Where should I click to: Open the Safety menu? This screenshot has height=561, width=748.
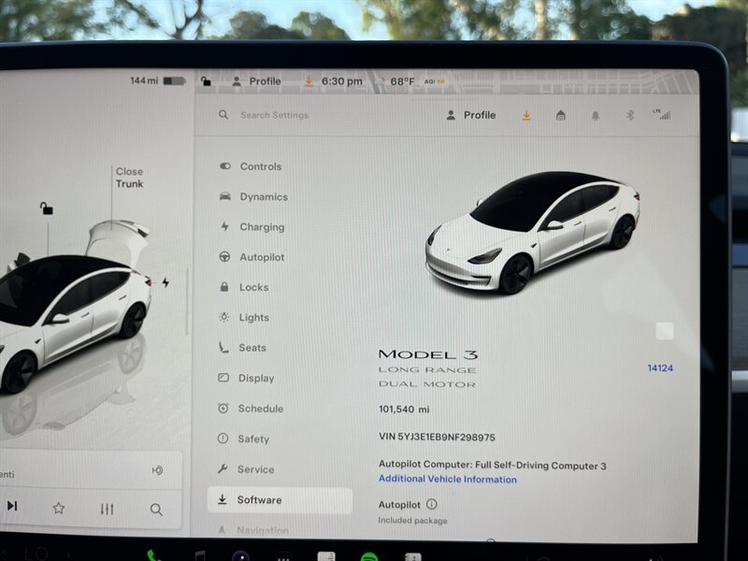243,439
